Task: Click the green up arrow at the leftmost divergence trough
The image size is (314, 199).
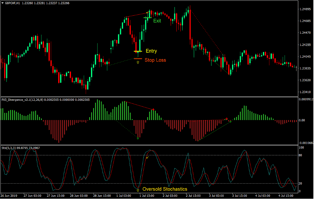Action: click(x=138, y=138)
